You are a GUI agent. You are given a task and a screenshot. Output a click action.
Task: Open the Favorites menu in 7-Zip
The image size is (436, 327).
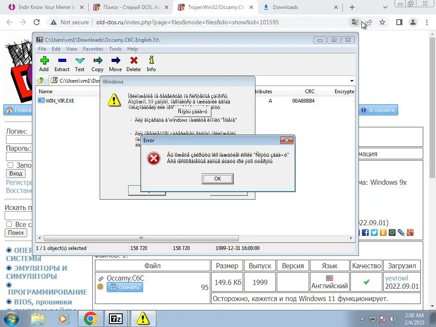(93, 49)
